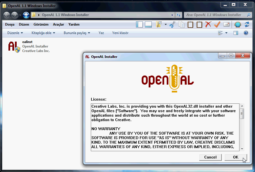Click OK to accept the license

[236, 157]
